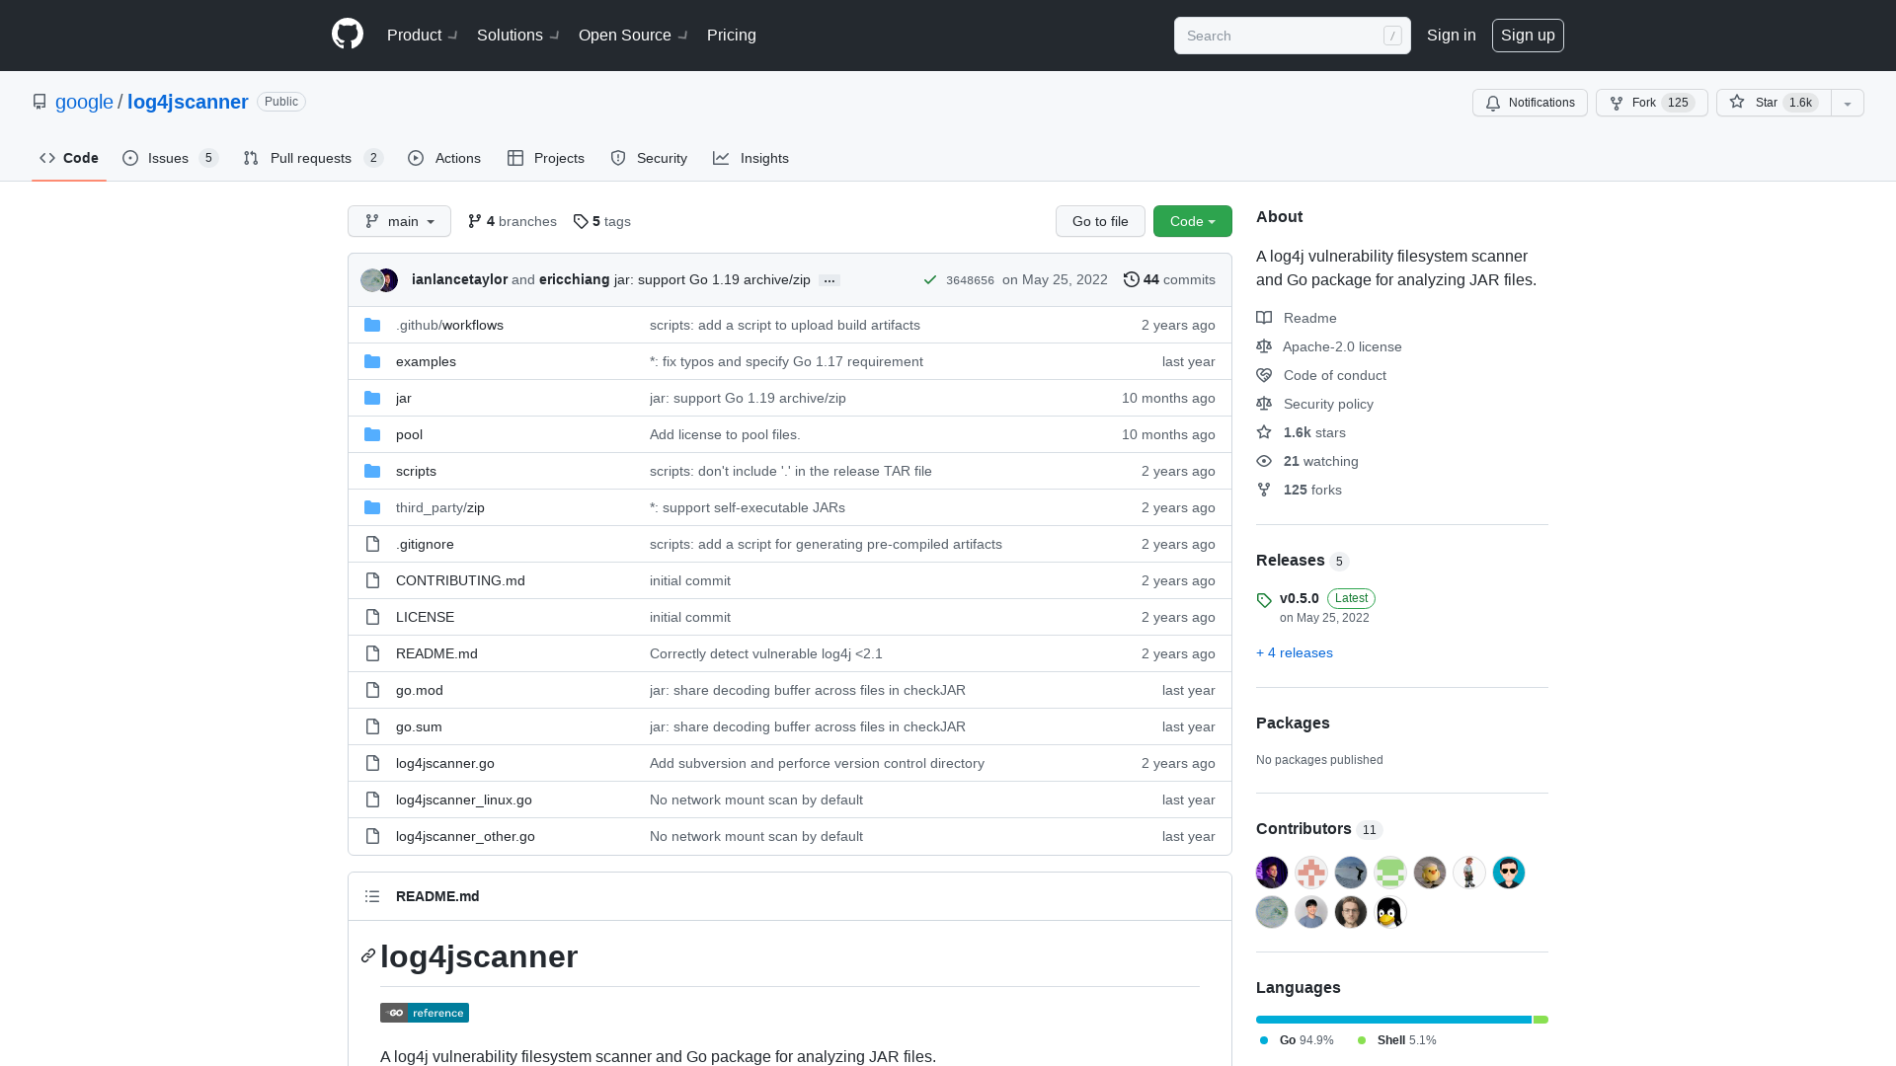This screenshot has height=1066, width=1896.
Task: Expand the commit message ellipsis
Action: click(829, 280)
